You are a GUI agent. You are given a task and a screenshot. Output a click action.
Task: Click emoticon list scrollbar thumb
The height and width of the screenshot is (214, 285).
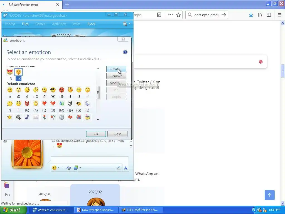tap(98, 93)
